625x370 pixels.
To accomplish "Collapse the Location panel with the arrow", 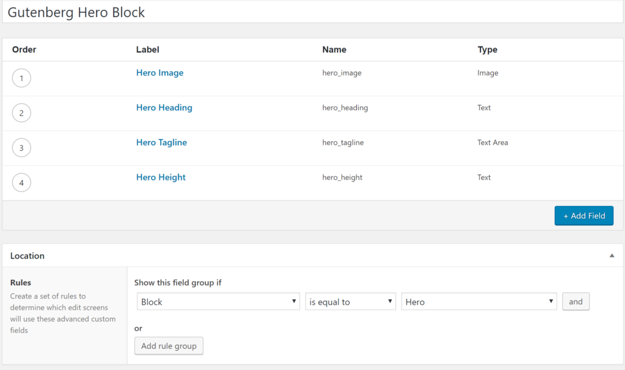I will pos(612,255).
